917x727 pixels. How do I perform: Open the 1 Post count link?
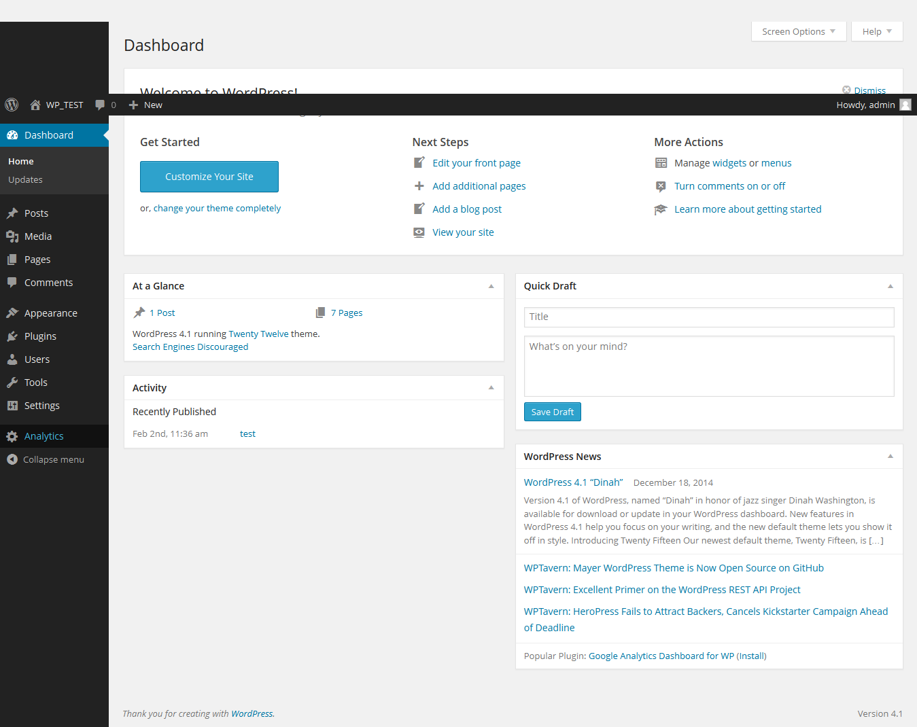162,313
